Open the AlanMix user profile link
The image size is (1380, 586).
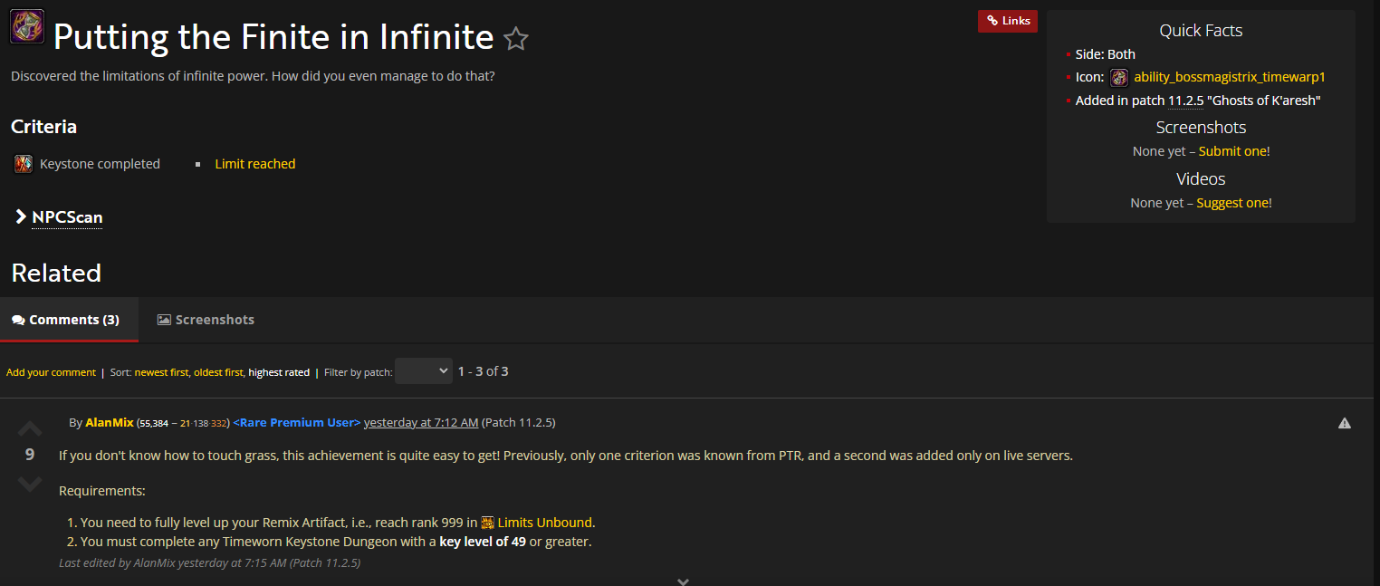click(x=110, y=423)
